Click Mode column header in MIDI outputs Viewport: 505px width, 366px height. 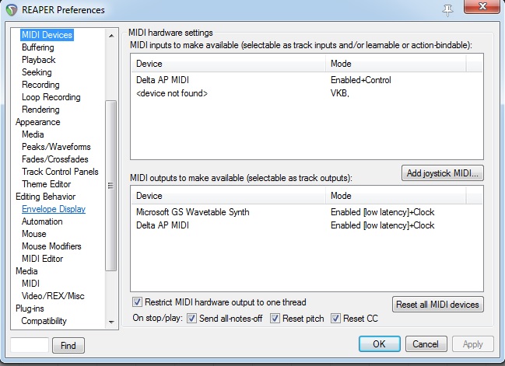point(396,196)
